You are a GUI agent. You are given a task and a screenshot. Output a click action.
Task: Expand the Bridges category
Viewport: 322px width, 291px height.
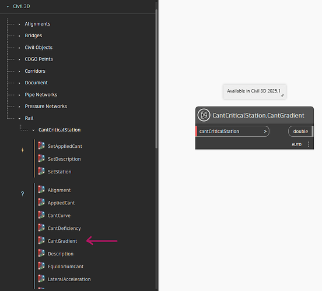coord(19,36)
